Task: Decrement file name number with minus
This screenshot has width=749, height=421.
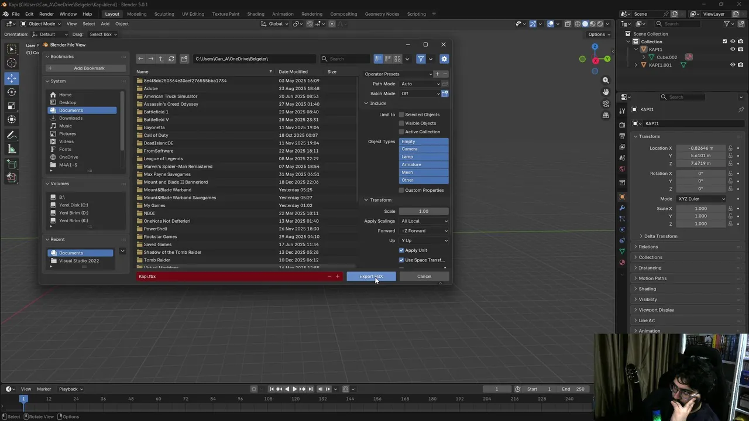Action: [329, 276]
